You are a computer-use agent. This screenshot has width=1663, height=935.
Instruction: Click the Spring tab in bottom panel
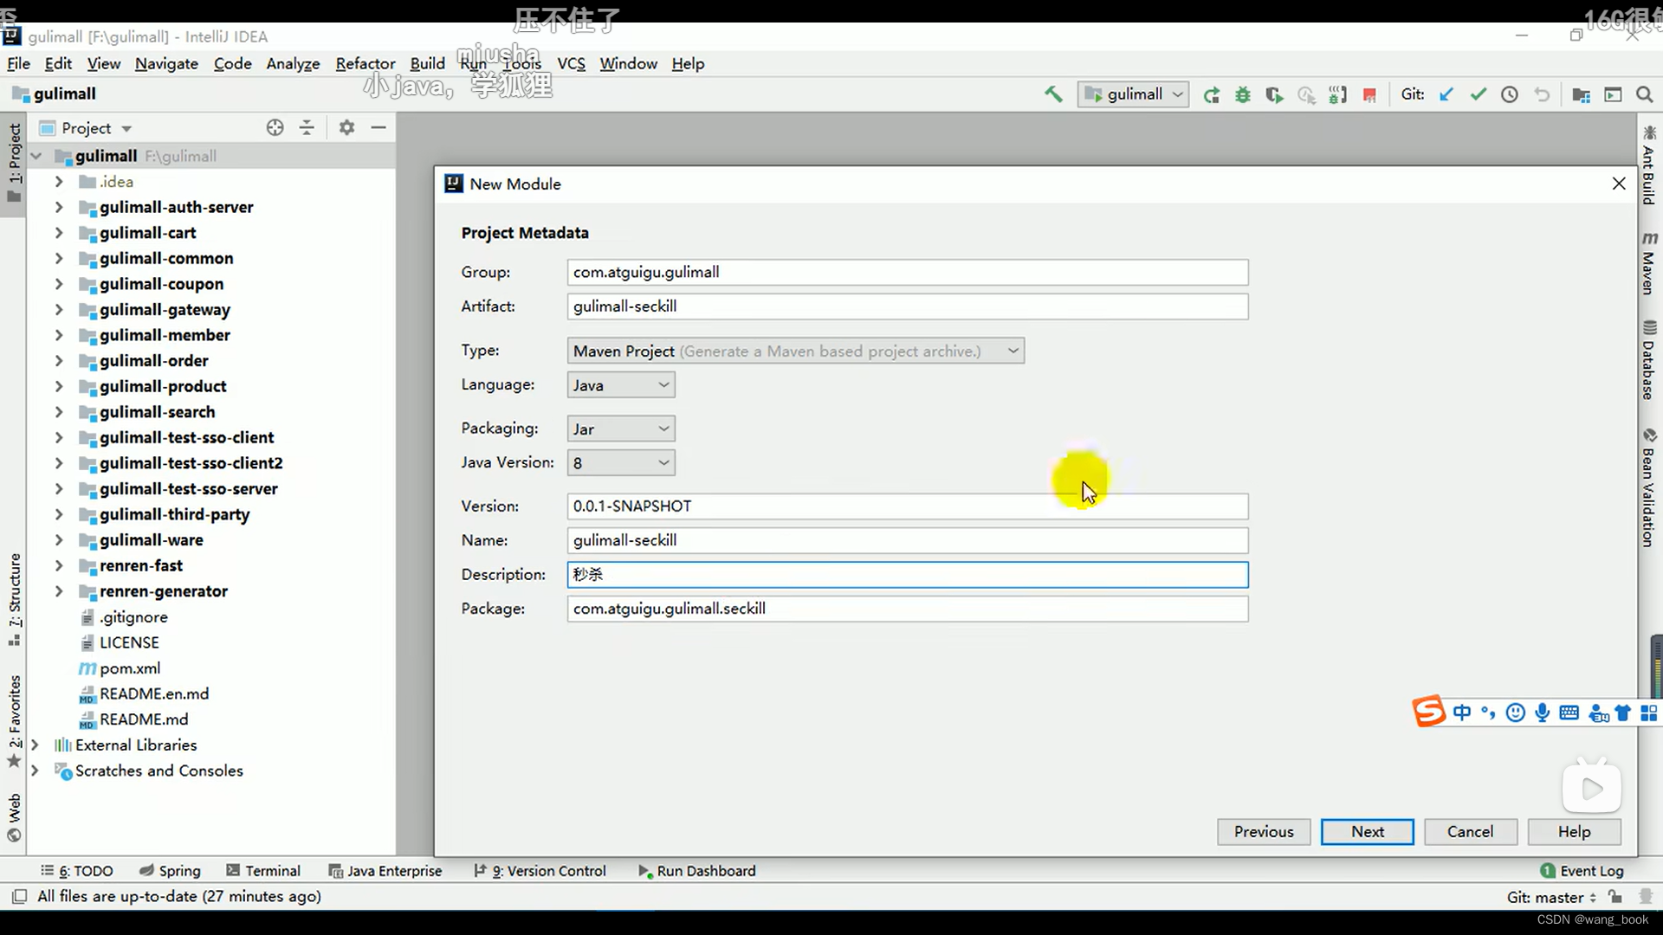coord(168,870)
